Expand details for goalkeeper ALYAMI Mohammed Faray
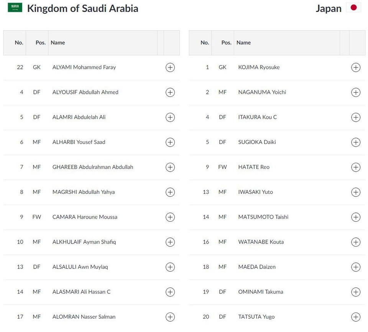 170,67
